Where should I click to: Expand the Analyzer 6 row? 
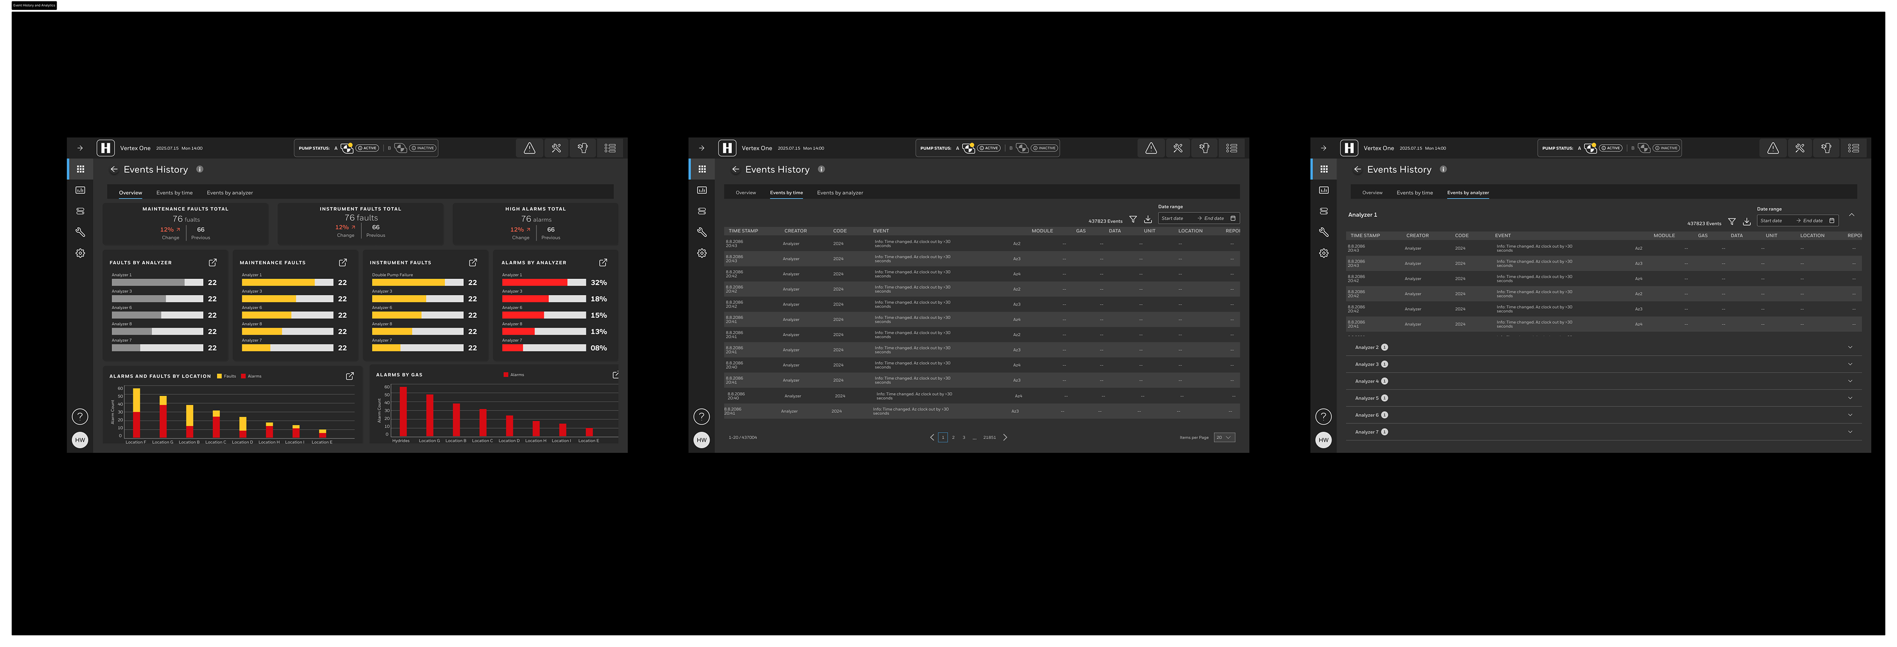point(1850,415)
